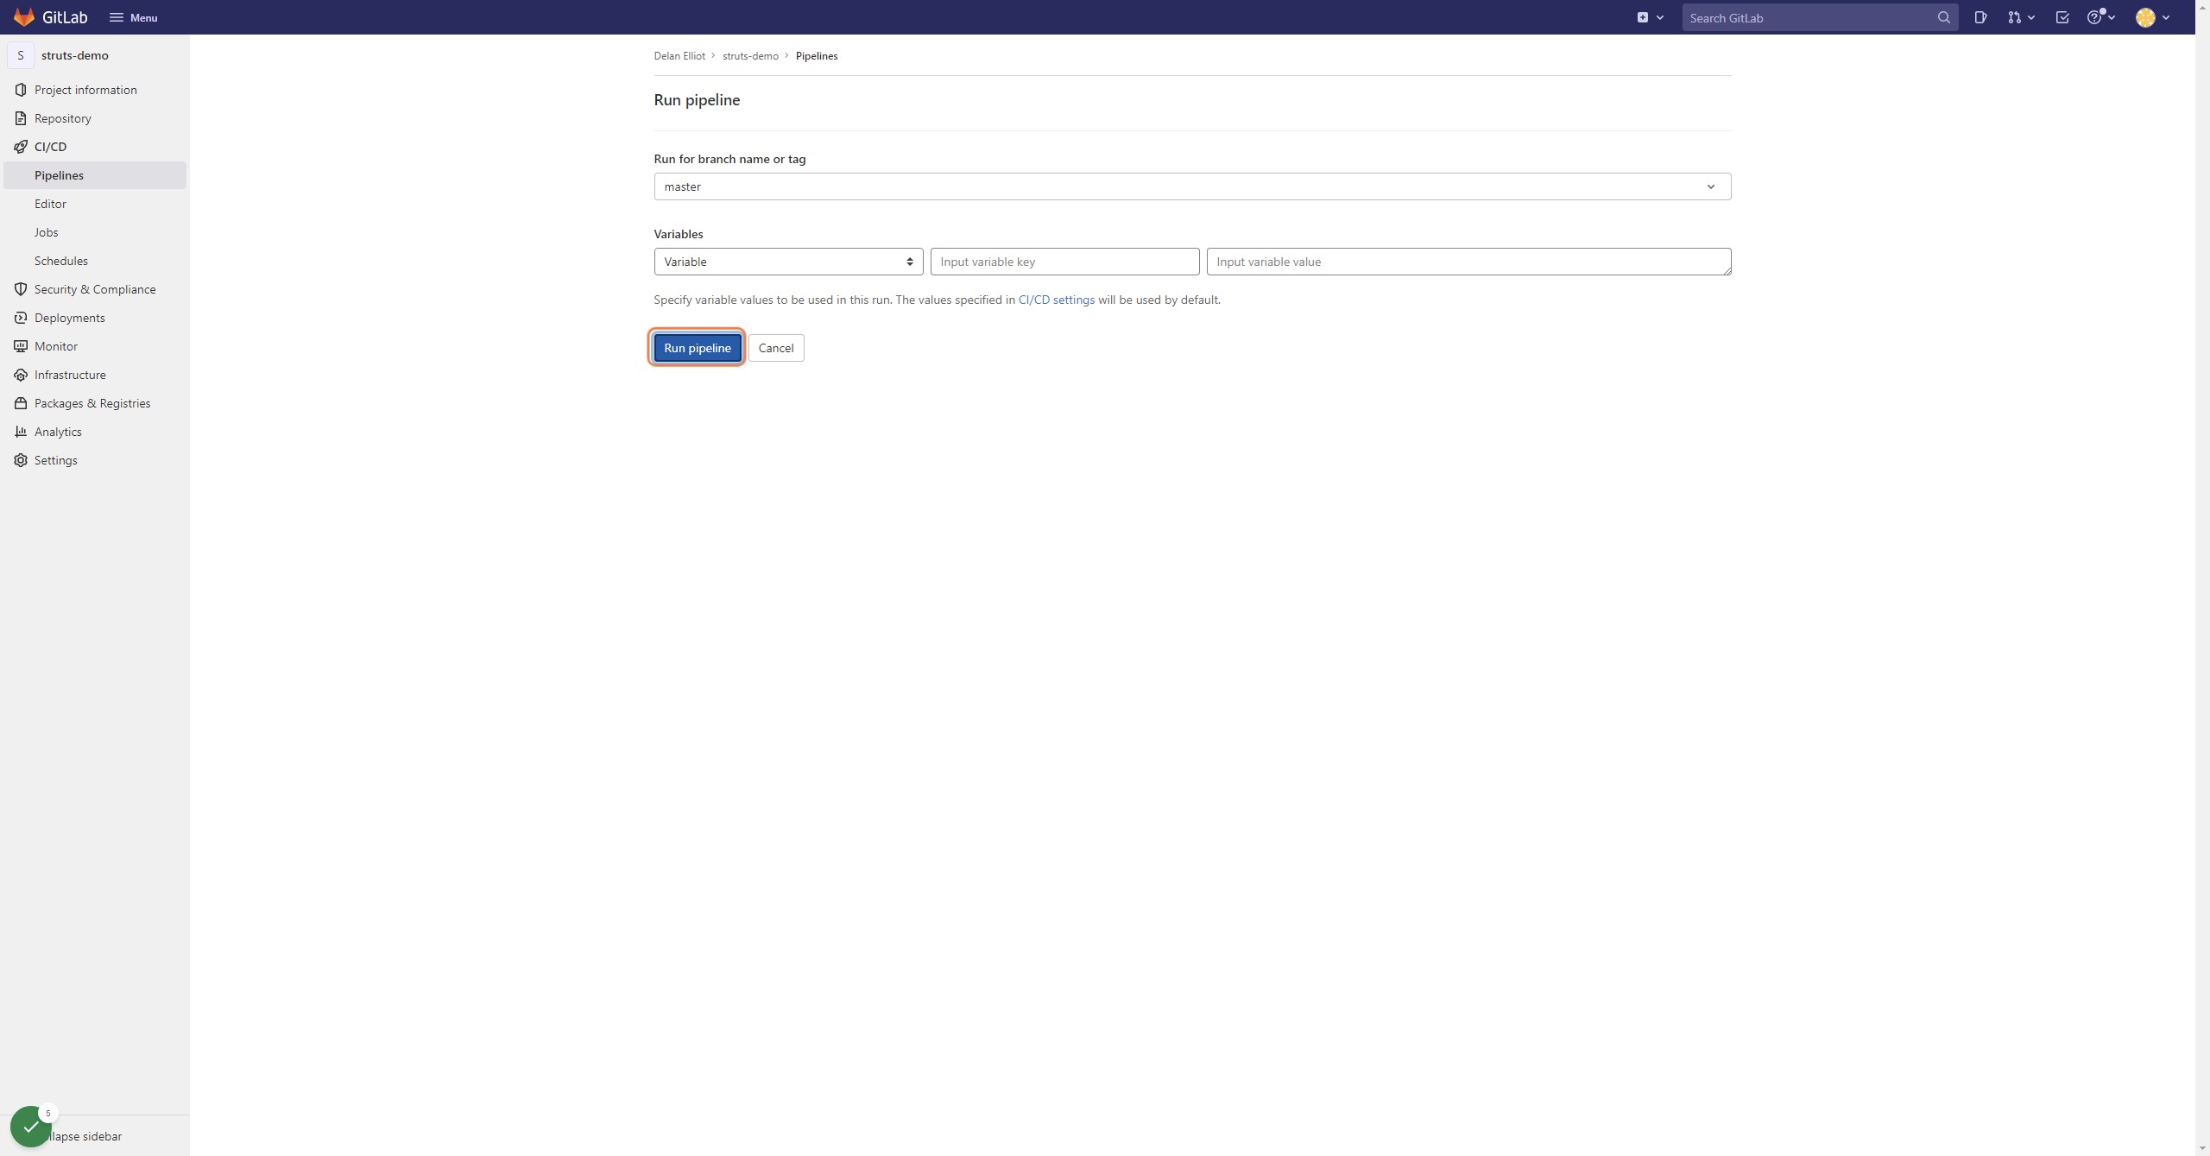The image size is (2210, 1156).
Task: Expand the master branch dropdown
Action: [x=1192, y=186]
